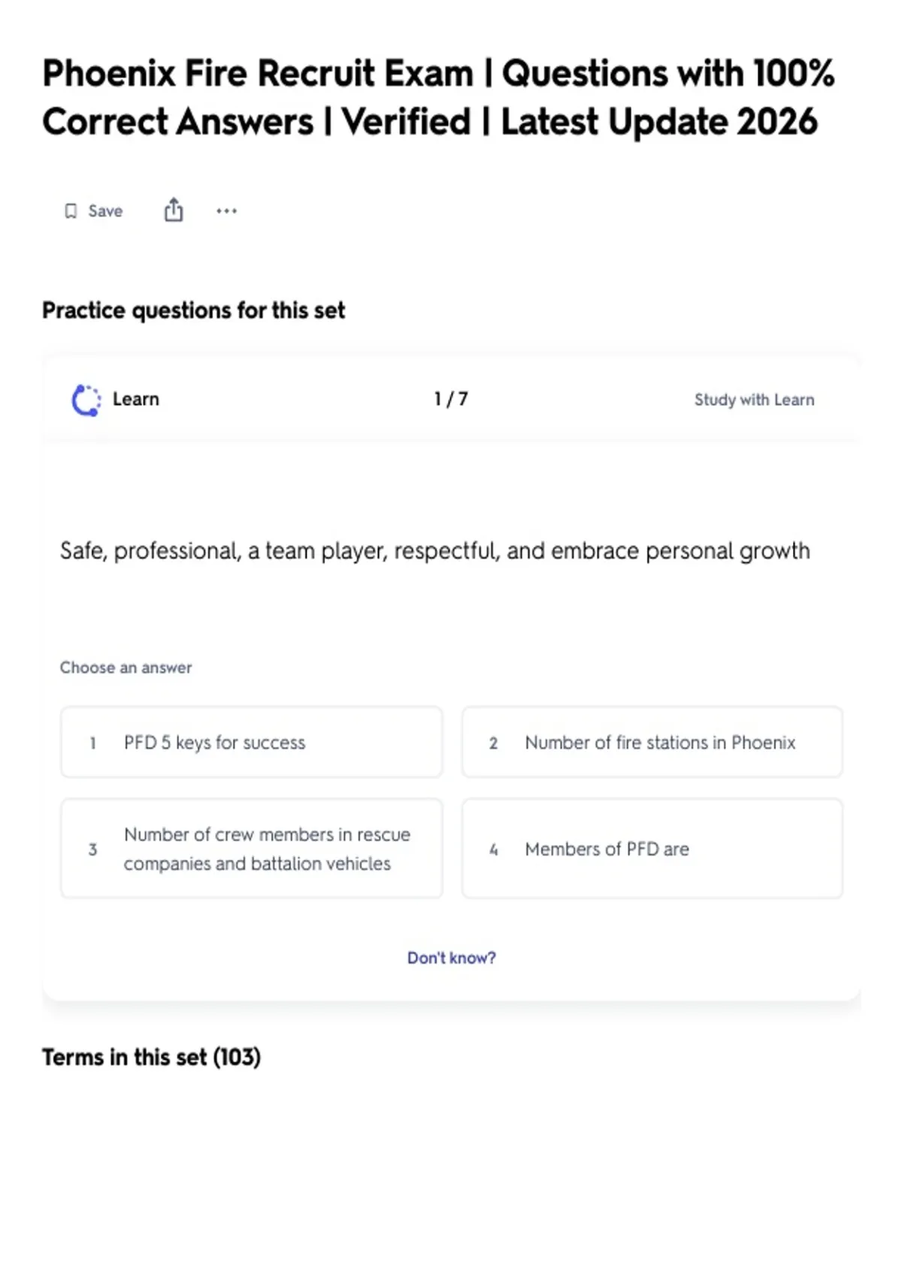Click the Practice questions for this set heading
Screen dimensions: 902x1278
pos(193,310)
